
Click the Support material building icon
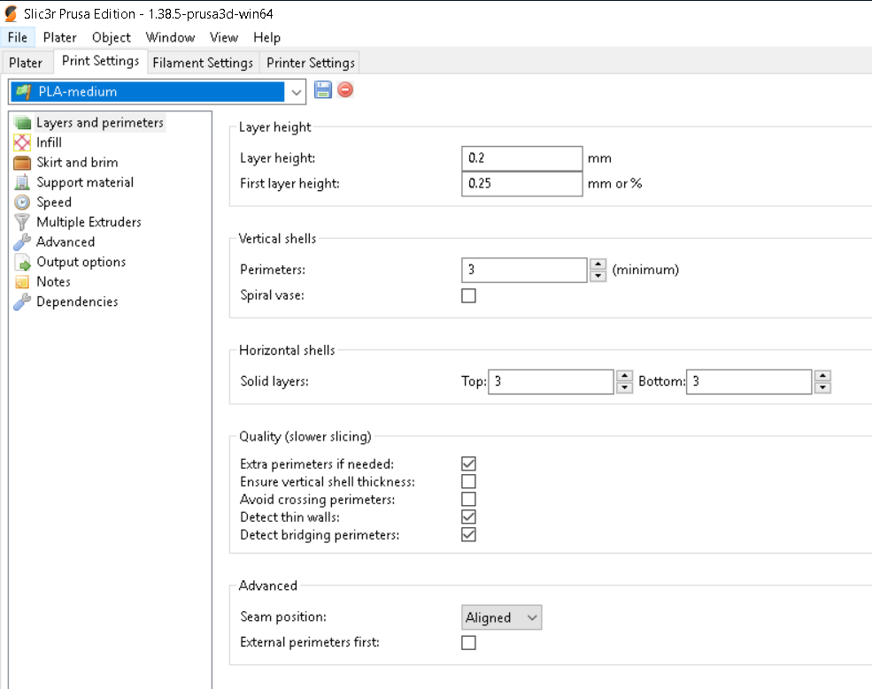pyautogui.click(x=22, y=182)
